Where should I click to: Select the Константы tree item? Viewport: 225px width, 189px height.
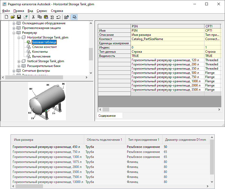[40, 52]
